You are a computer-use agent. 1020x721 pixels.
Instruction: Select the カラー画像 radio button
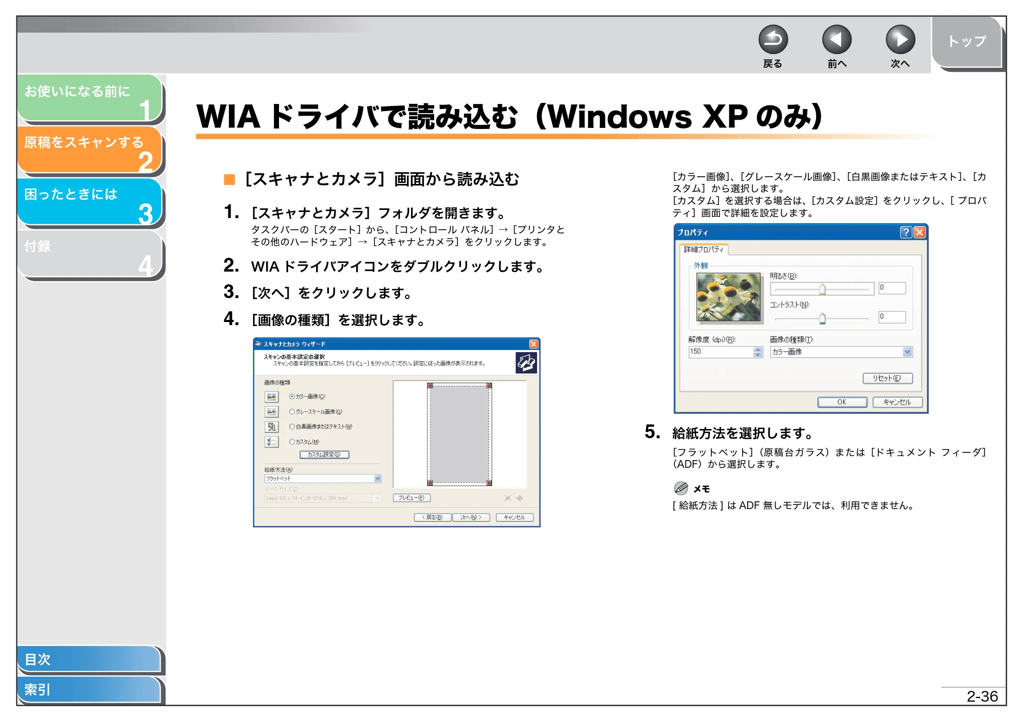(292, 396)
